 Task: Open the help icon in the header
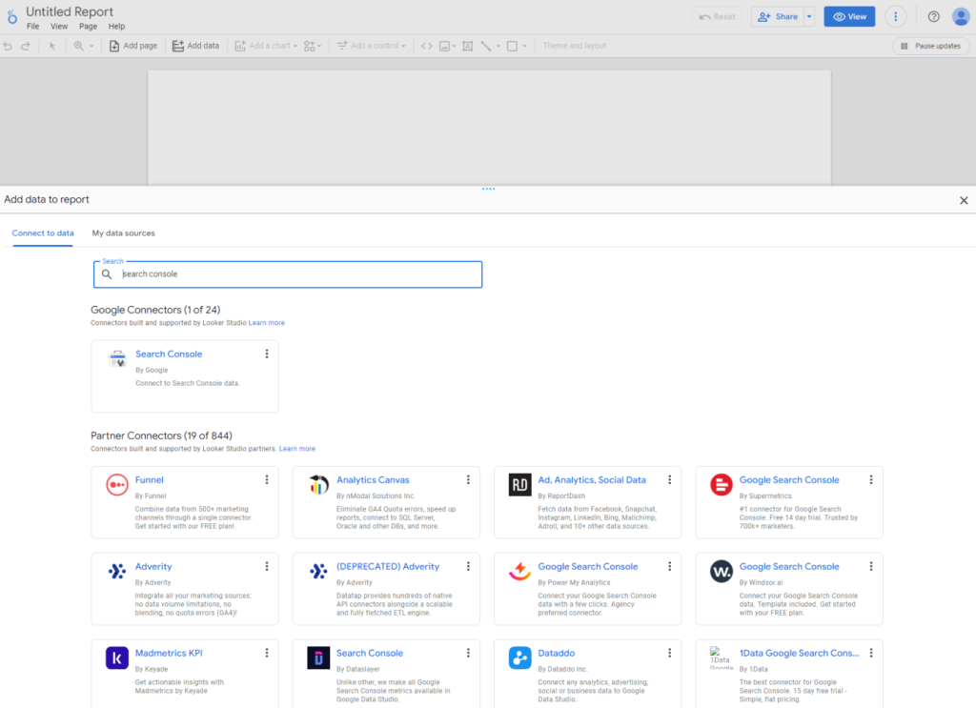(x=933, y=17)
